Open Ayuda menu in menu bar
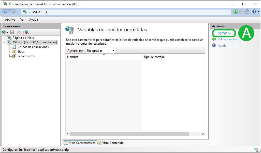 click(x=34, y=20)
